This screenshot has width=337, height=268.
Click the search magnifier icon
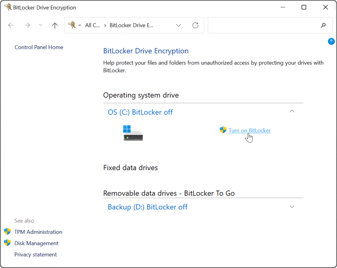pyautogui.click(x=323, y=25)
